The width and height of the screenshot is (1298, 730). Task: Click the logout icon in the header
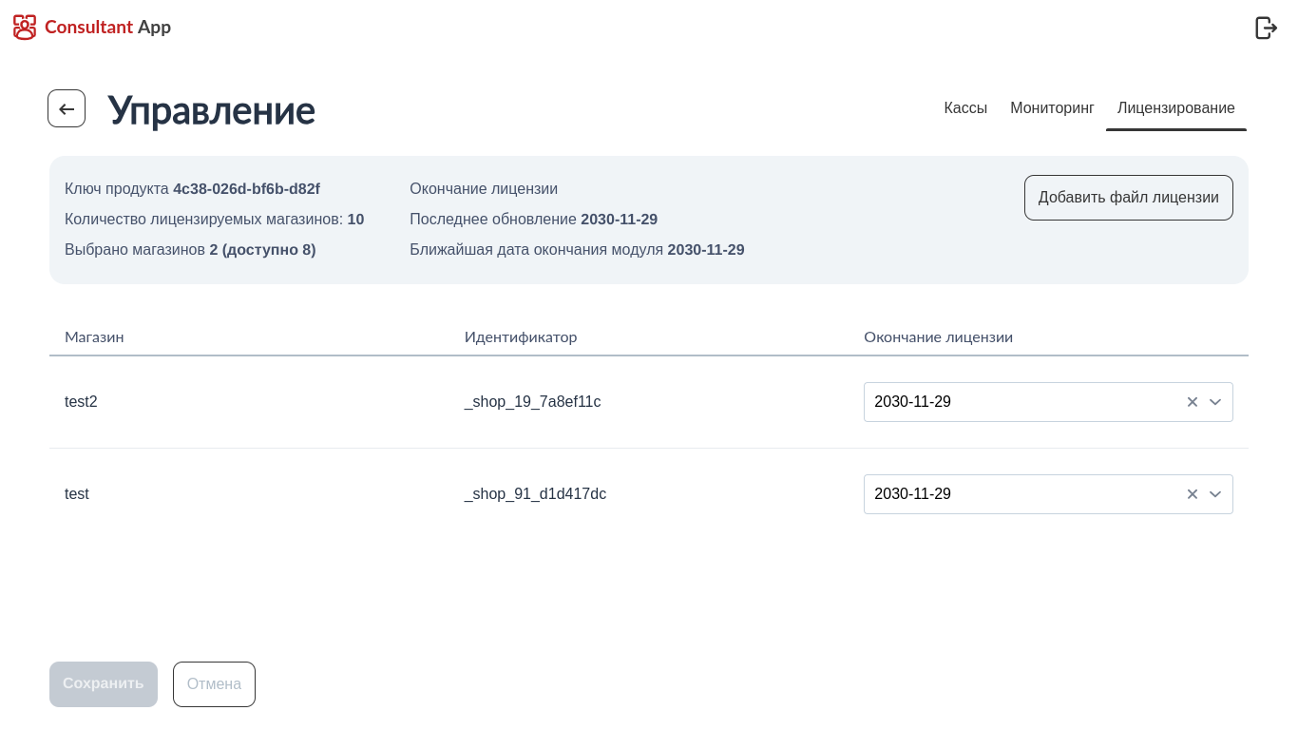[x=1266, y=28]
